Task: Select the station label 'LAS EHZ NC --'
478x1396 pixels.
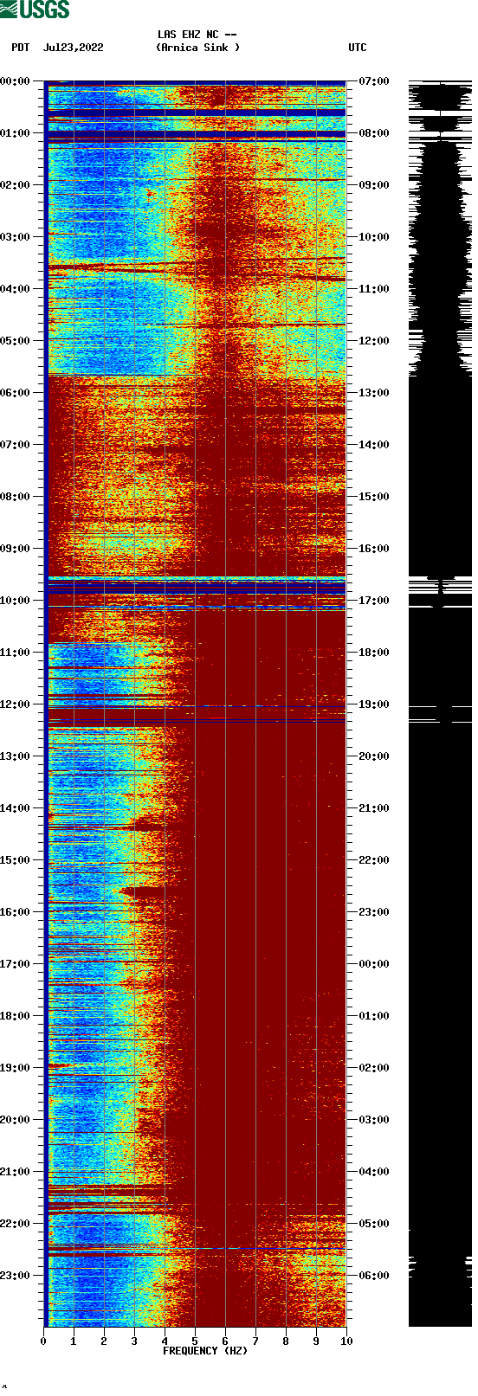Action: point(197,35)
